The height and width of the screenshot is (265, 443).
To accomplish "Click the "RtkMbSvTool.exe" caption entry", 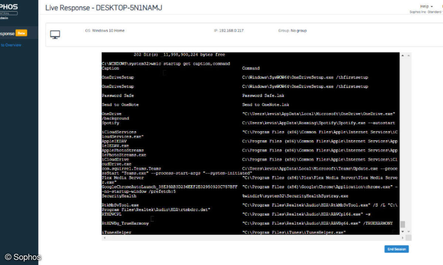I will coord(120,205).
